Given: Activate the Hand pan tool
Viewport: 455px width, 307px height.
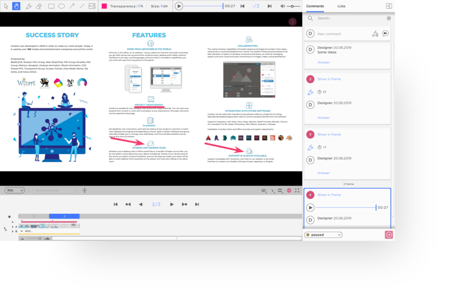Looking at the screenshot, I should pyautogui.click(x=16, y=6).
